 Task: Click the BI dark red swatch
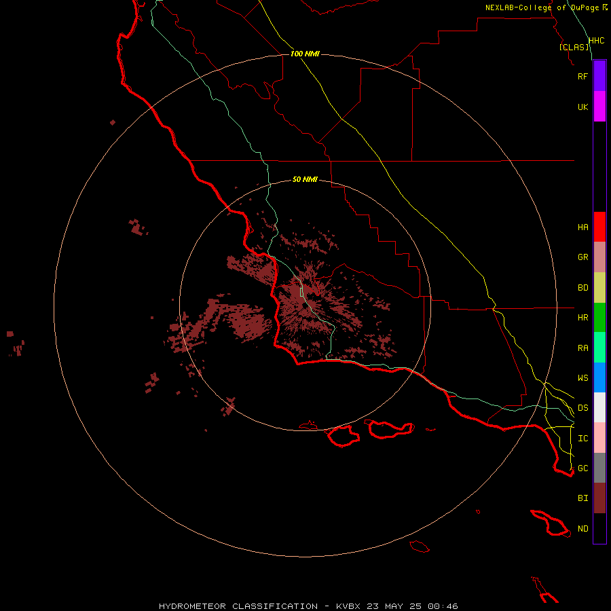coord(599,498)
